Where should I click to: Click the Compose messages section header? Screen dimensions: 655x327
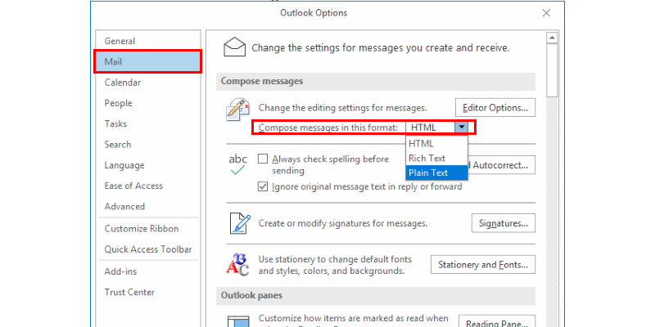pyautogui.click(x=376, y=81)
